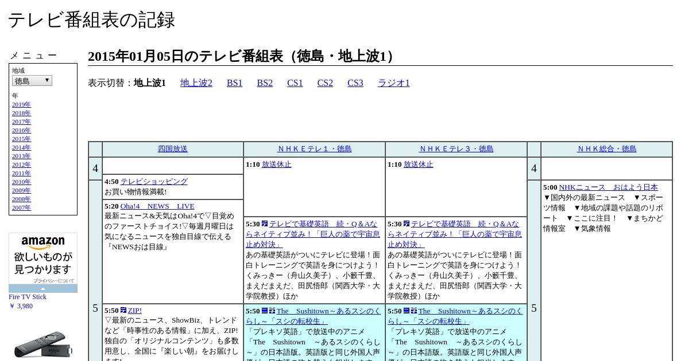Open the 2015年 archive link
Screen dimensions: 689x361
tap(21, 139)
